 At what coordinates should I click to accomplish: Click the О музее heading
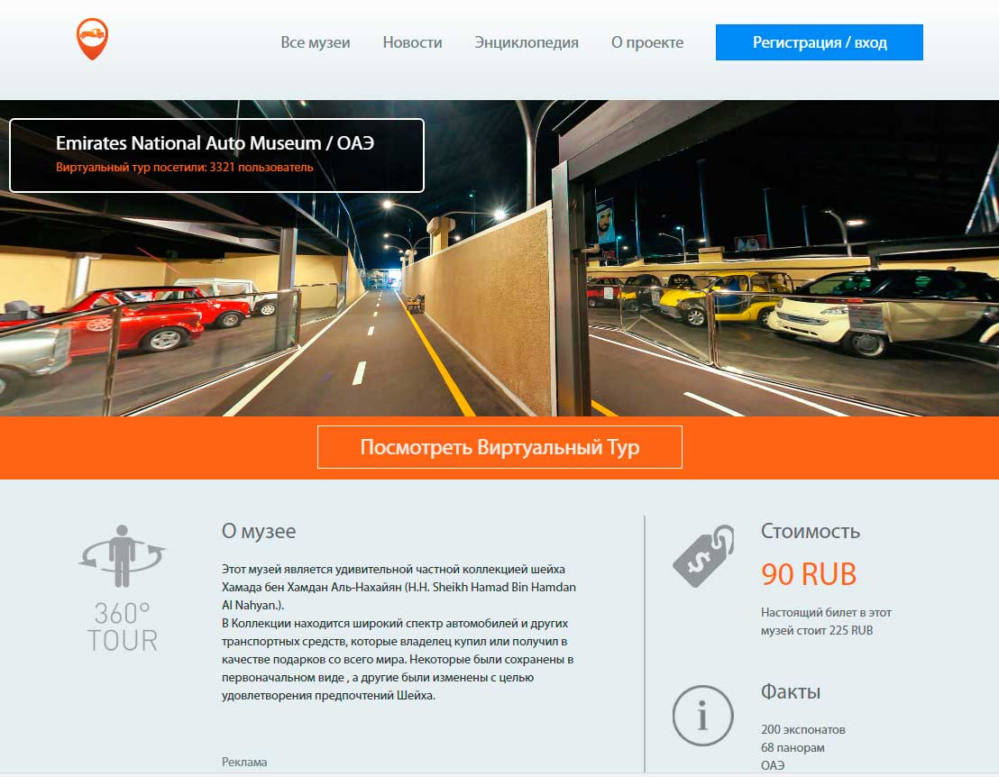[x=259, y=531]
